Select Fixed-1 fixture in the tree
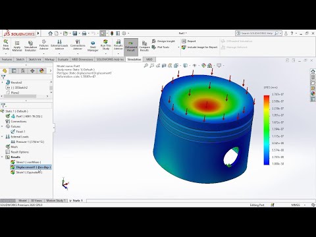The image size is (316, 237). point(18,132)
